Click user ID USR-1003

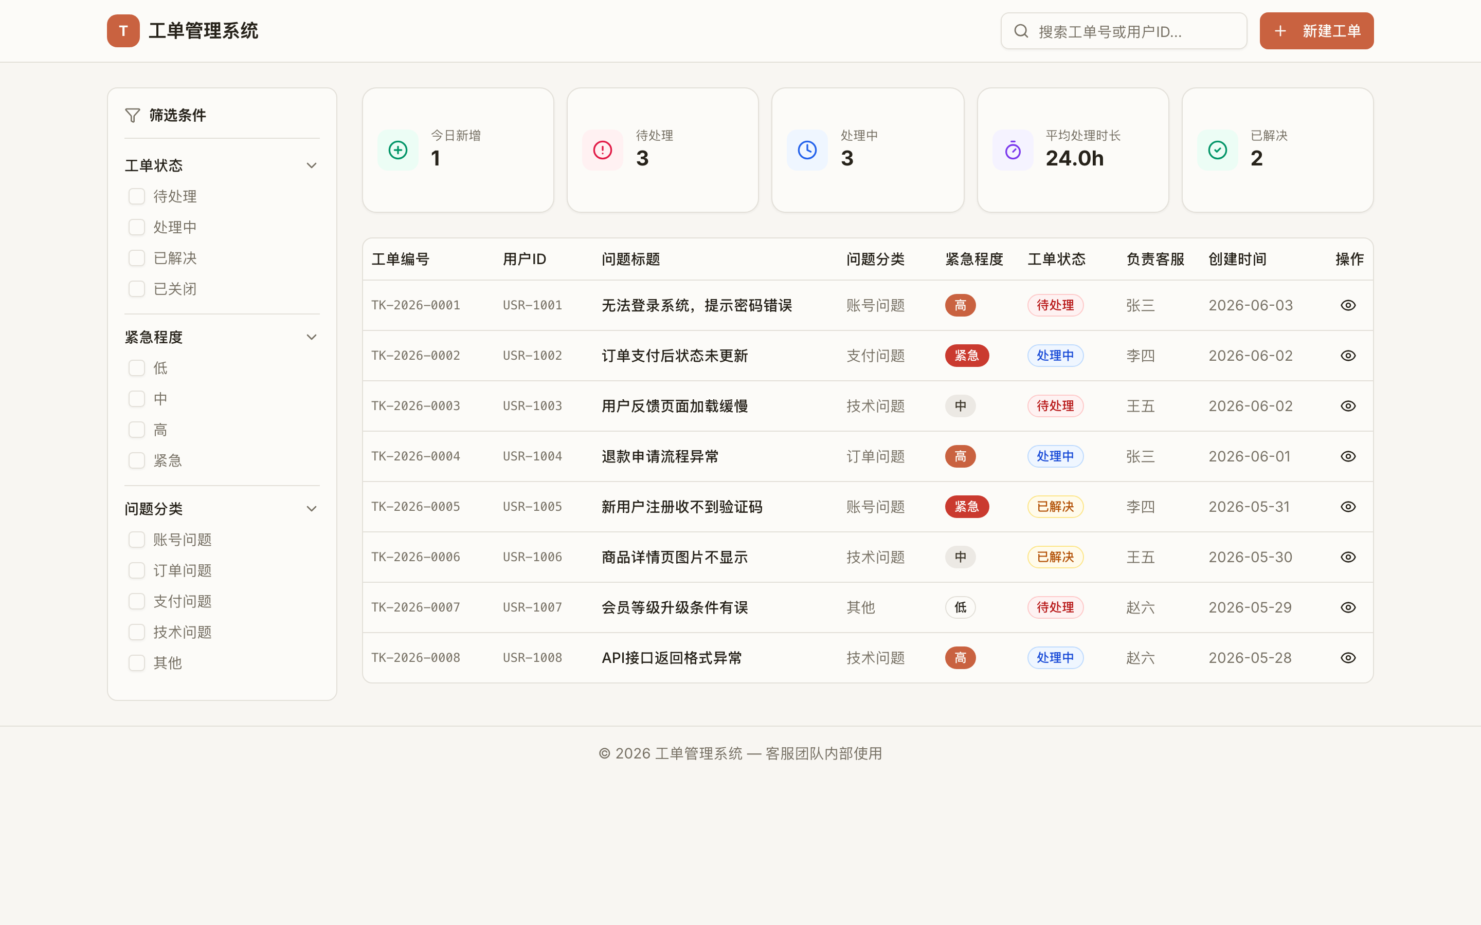(x=532, y=406)
